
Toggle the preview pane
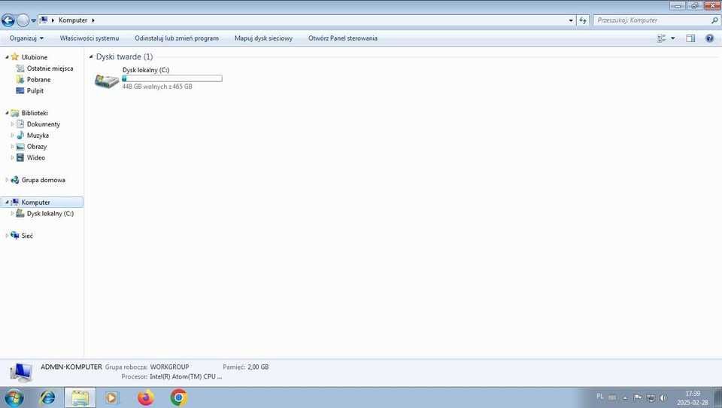(690, 38)
